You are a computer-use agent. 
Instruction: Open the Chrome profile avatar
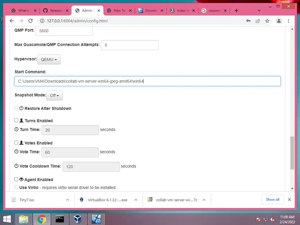coord(279,21)
